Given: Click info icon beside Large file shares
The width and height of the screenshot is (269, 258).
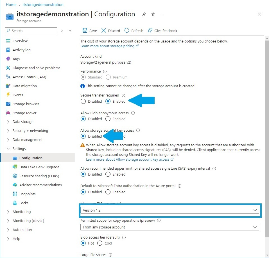Looking at the screenshot, I should click(x=110, y=255).
